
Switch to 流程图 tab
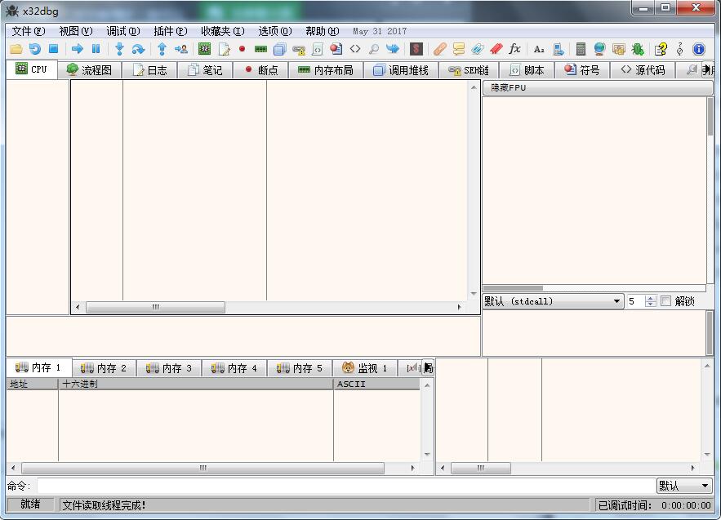click(89, 70)
